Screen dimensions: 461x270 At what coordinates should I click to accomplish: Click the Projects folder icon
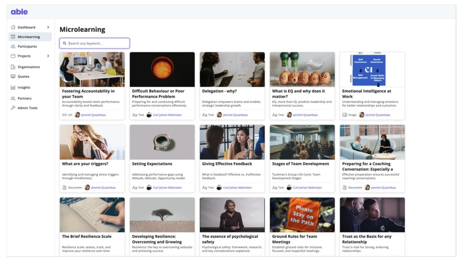[13, 56]
